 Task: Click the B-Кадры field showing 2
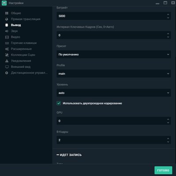(x=114, y=140)
